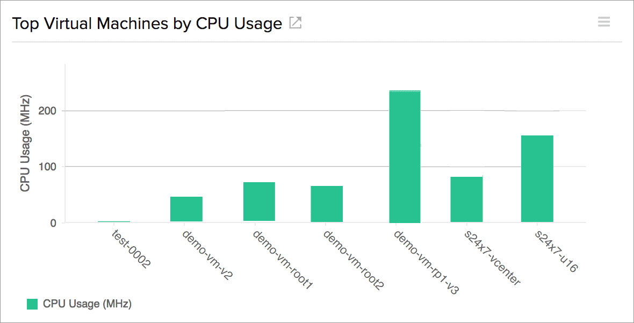Click the s24x7-u16 bar

point(537,179)
